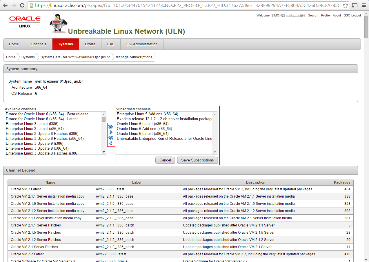Bookmark this page with the star icon
The image size is (369, 262).
click(345, 5)
